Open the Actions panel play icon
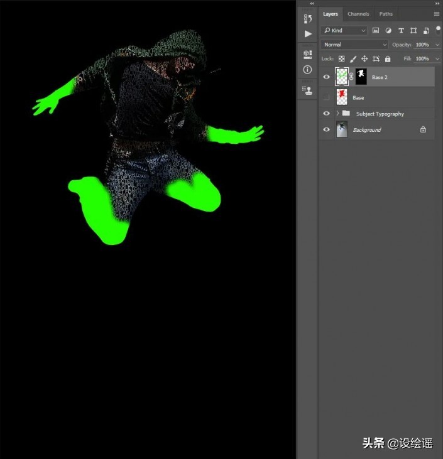 pos(308,34)
